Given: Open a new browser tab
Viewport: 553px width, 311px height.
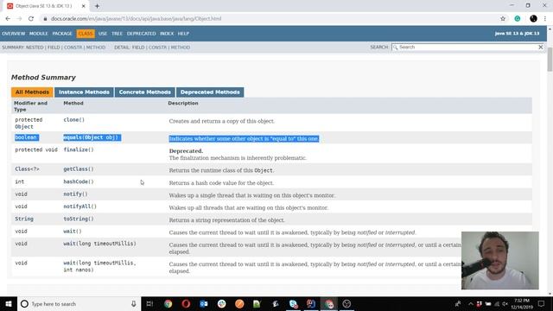Looking at the screenshot, I should point(97,6).
